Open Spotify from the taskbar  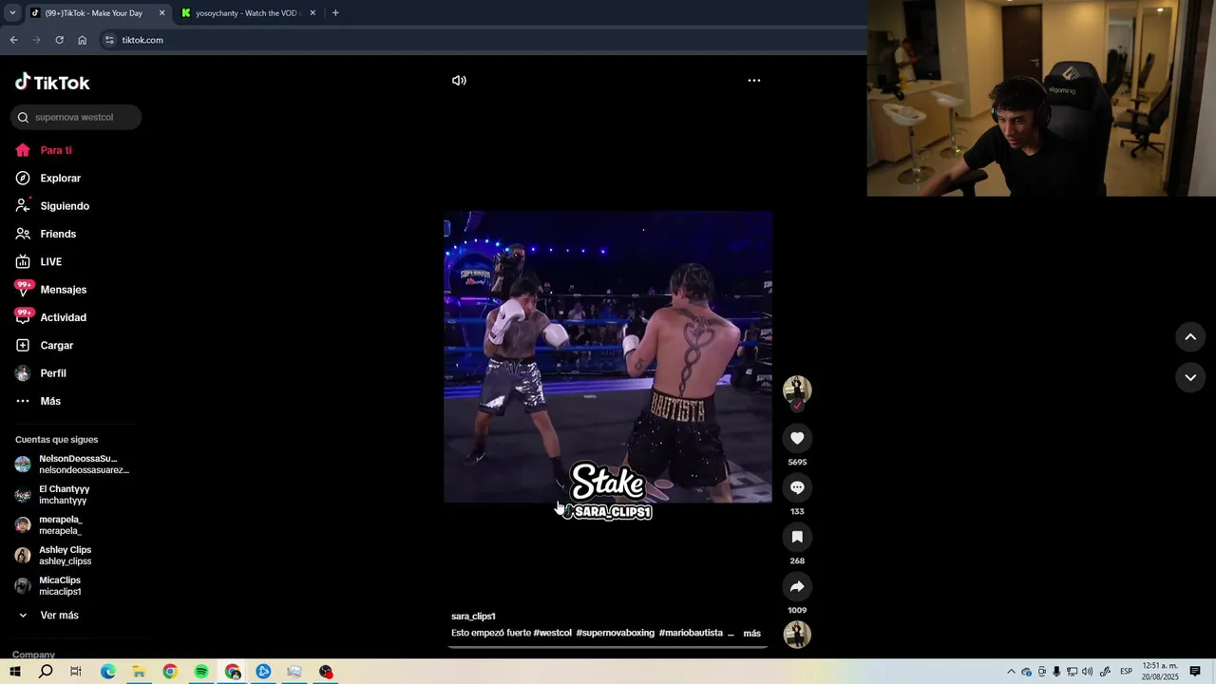201,672
